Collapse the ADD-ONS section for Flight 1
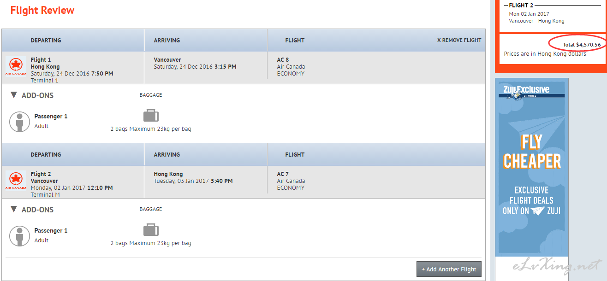The height and width of the screenshot is (281, 607). (14, 95)
